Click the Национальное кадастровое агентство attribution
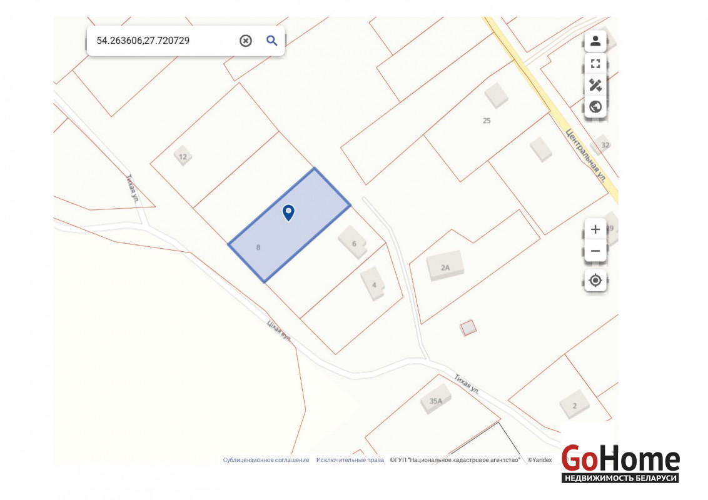 pos(455,460)
